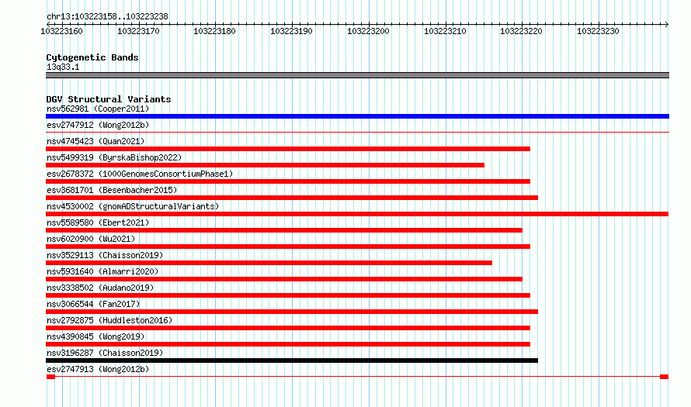Screen dimensions: 691x407
Task: Click ruler position 103223170
Action: (x=138, y=31)
